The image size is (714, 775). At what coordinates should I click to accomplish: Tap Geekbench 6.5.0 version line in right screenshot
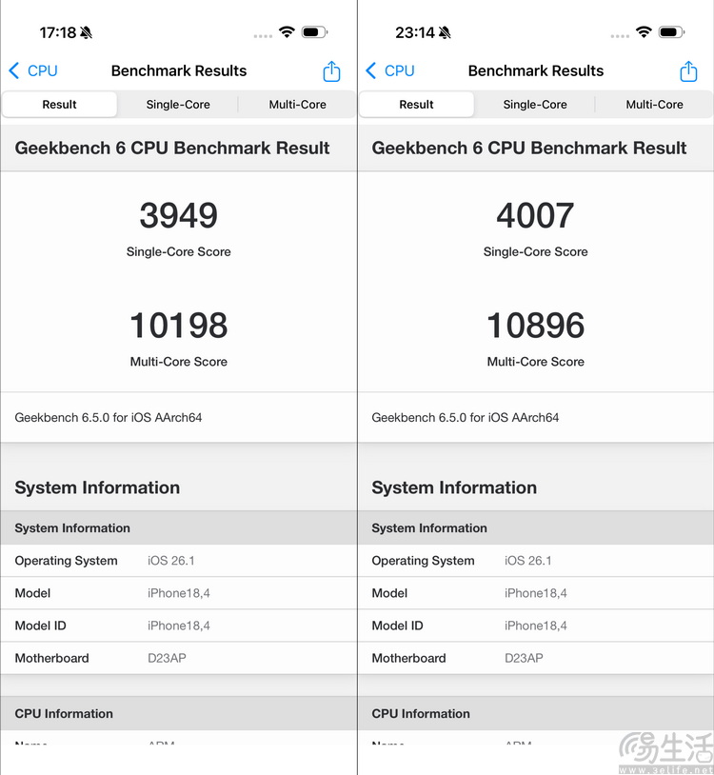[x=465, y=418]
